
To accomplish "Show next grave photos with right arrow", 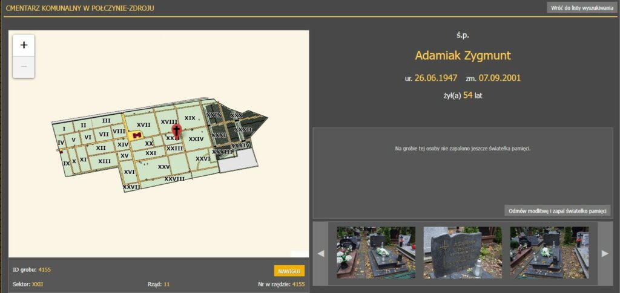I will [604, 253].
